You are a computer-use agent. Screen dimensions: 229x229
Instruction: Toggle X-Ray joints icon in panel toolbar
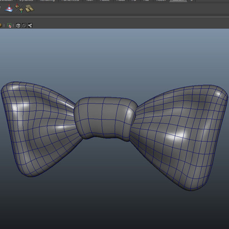click(30, 26)
